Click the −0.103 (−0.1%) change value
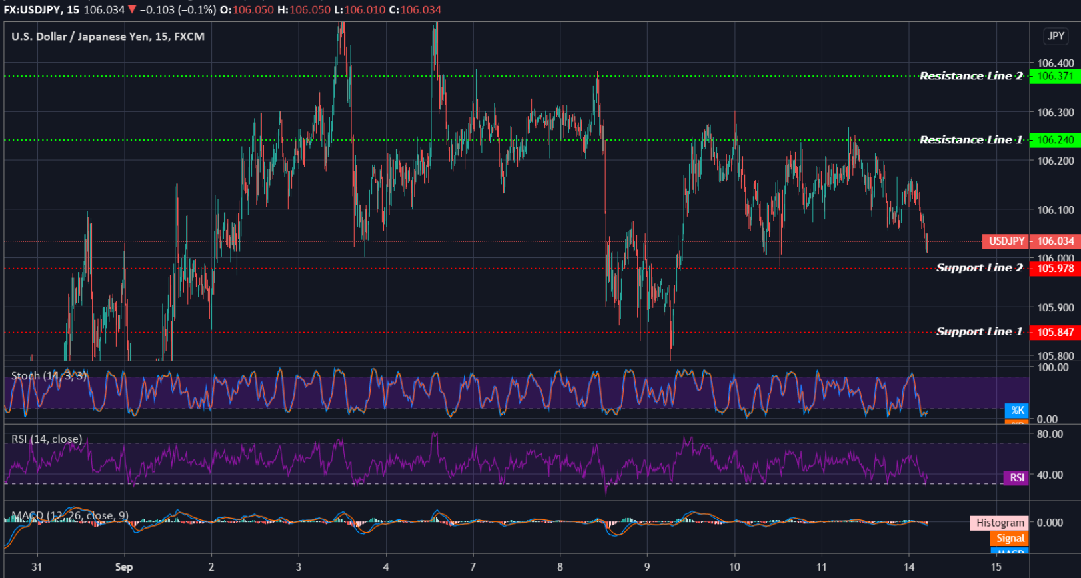This screenshot has height=578, width=1081. (178, 9)
